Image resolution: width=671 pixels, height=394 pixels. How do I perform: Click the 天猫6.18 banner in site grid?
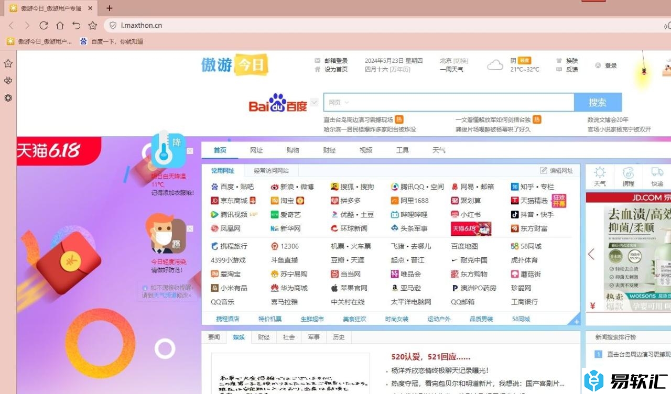click(x=471, y=228)
